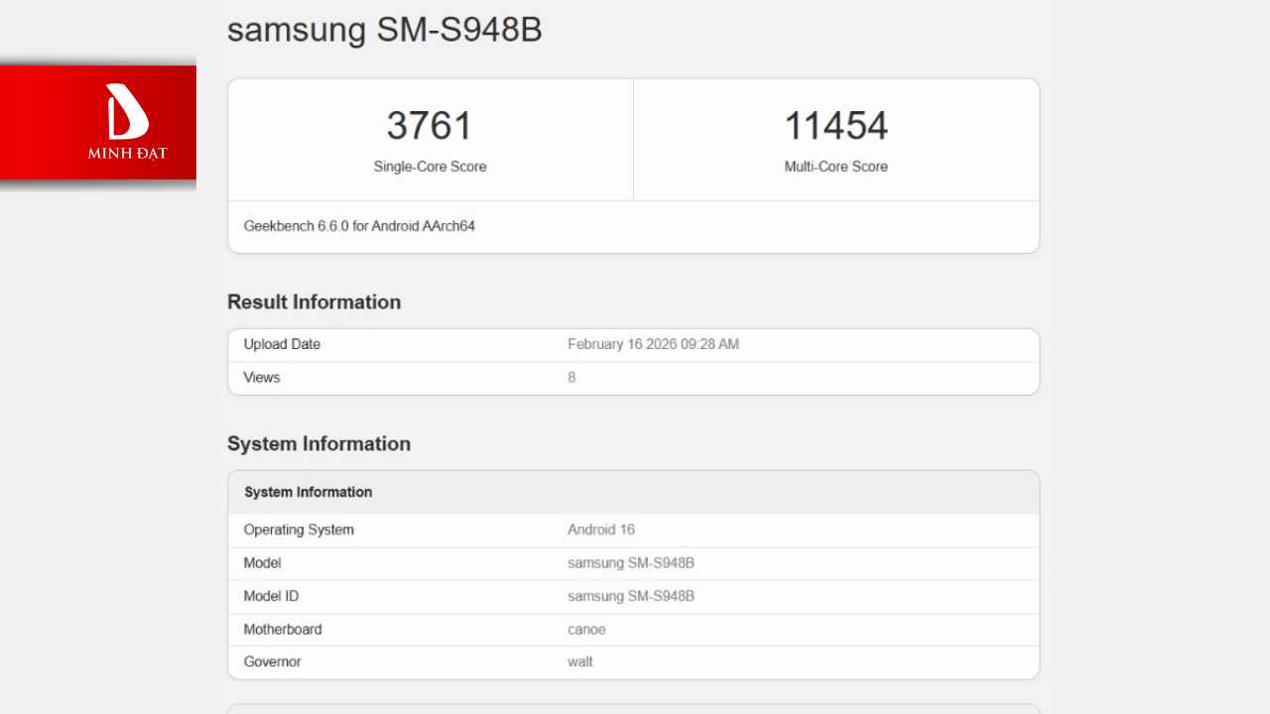Click the Geekbench 6.6.0 for Android AArch64 text

(359, 226)
